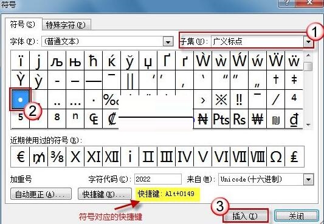Pick the recently used Roman numeral Ⅻ

point(112,157)
